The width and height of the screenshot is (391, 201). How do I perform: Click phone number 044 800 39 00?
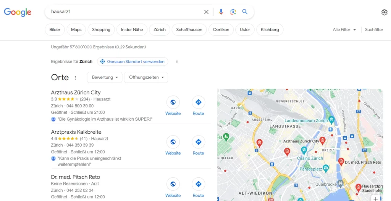pyautogui.click(x=80, y=106)
